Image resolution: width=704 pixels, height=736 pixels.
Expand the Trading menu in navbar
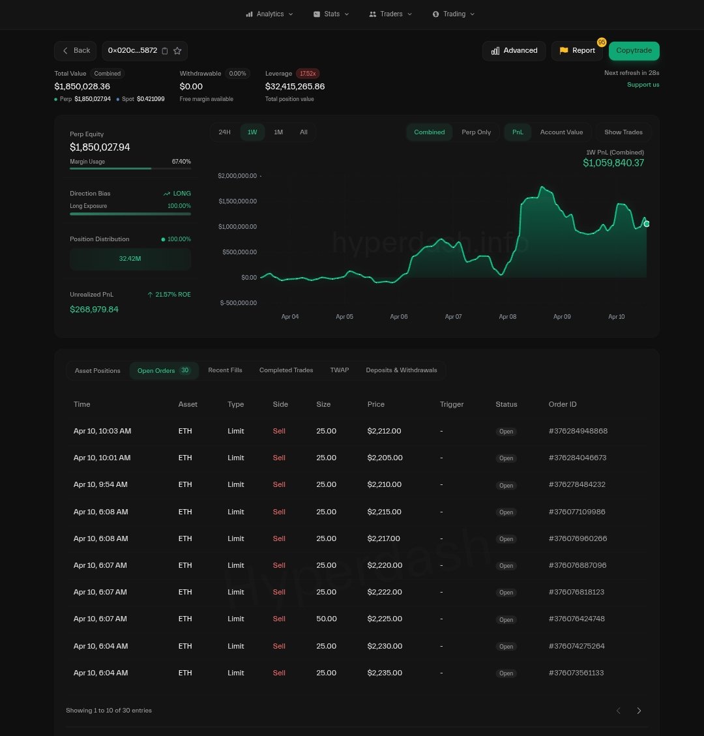[x=454, y=14]
